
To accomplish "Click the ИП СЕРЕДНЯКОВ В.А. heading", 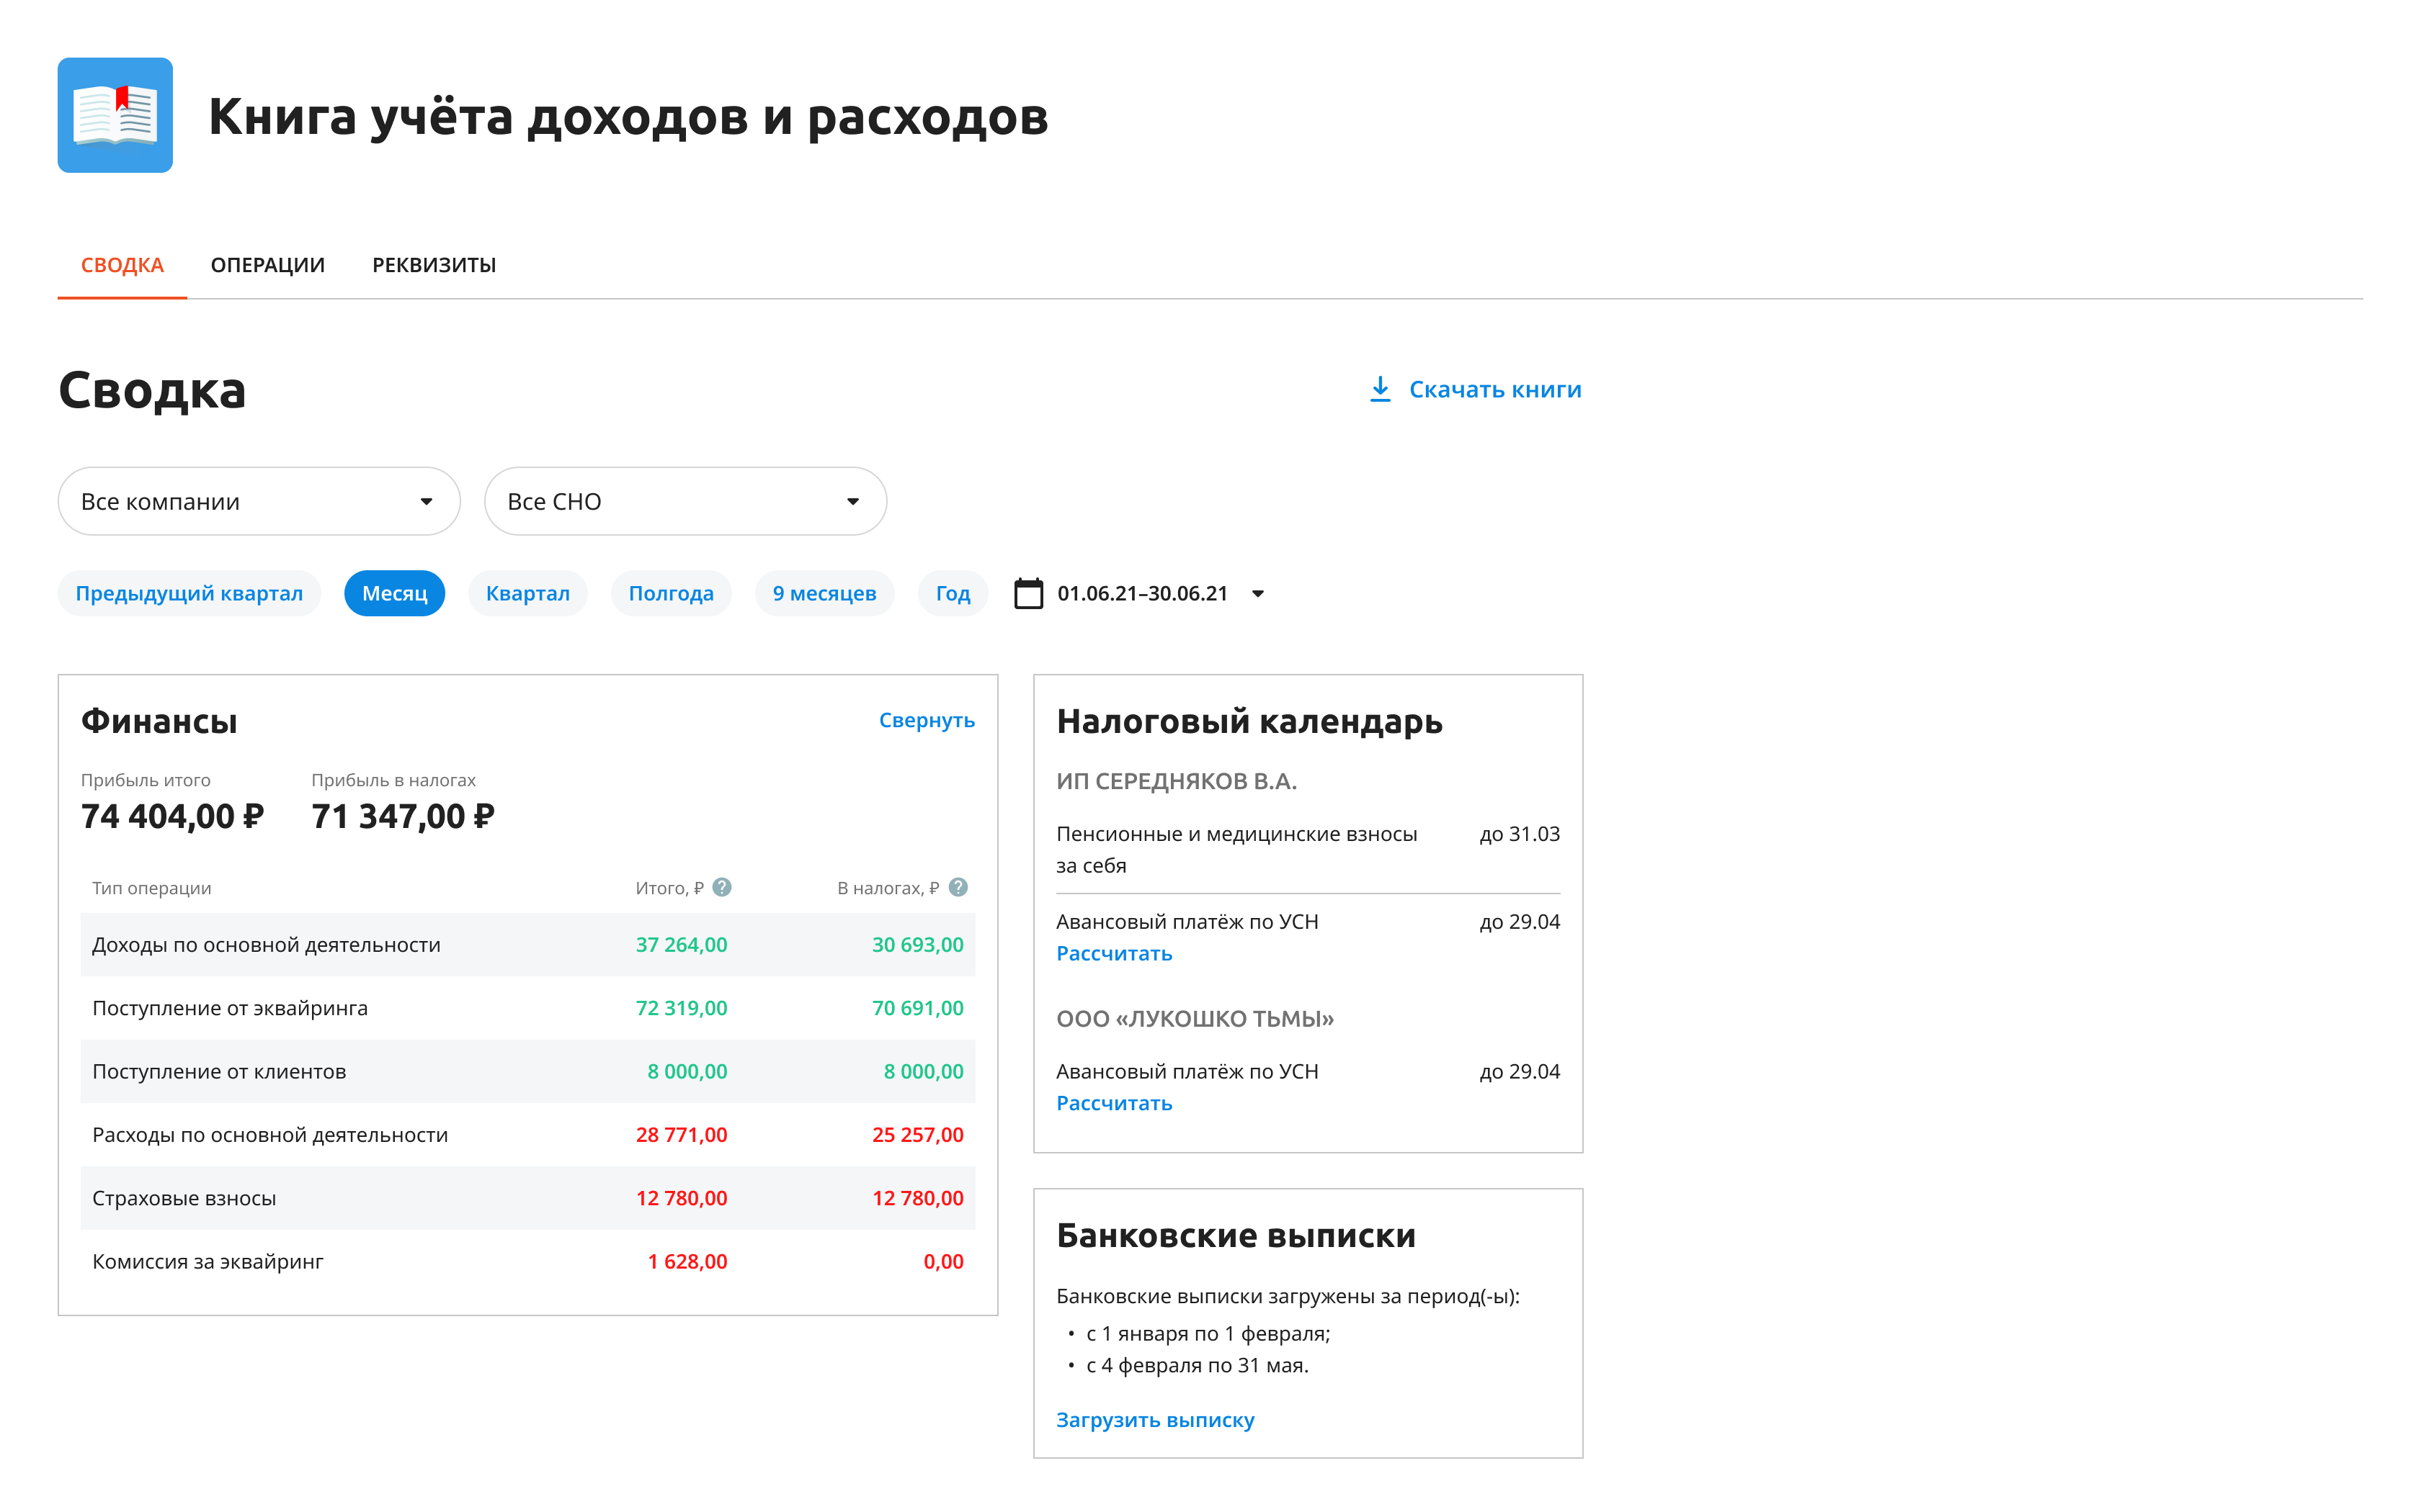I will pyautogui.click(x=1177, y=781).
